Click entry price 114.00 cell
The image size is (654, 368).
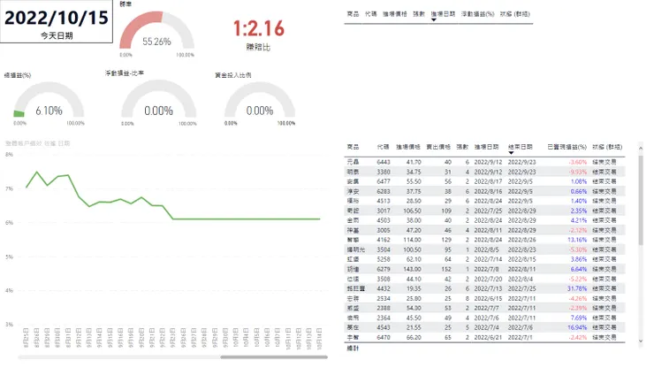[x=412, y=240]
